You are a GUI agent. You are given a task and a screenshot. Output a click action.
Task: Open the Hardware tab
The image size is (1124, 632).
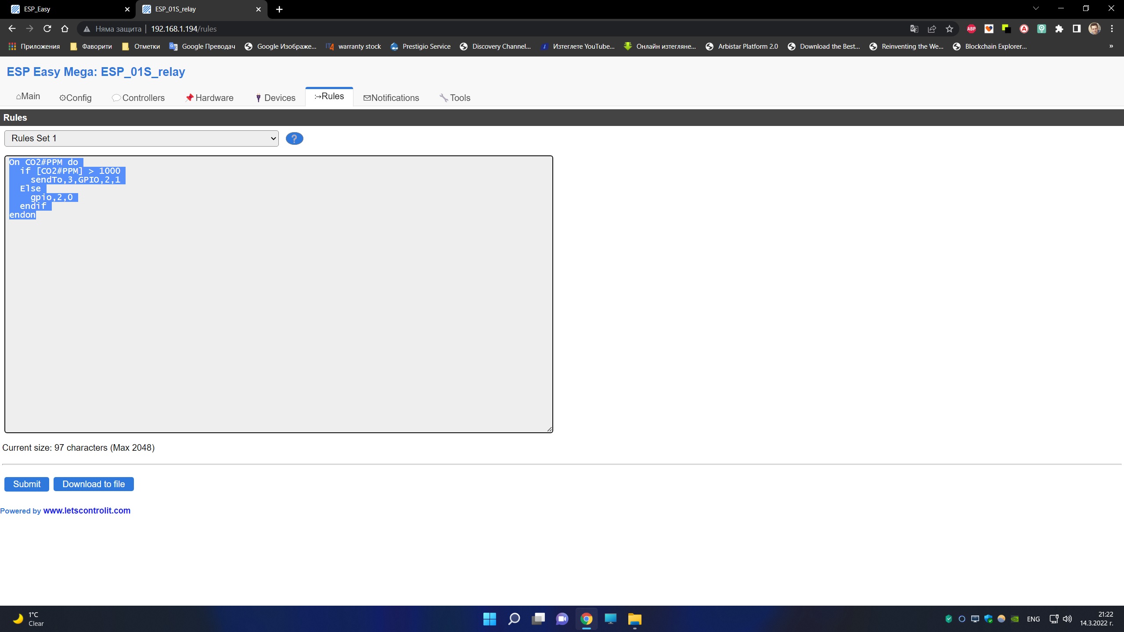click(209, 97)
